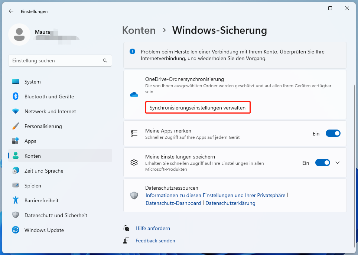Navigate back via the Konten breadcrumb
This screenshot has width=358, height=255.
point(139,30)
